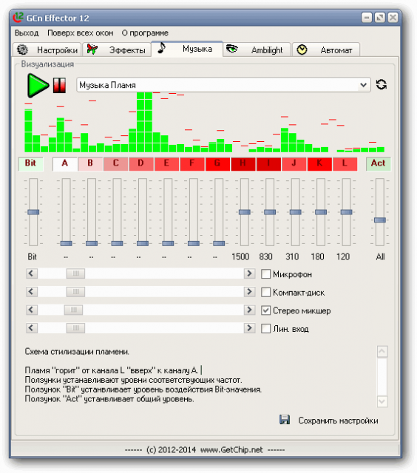Viewport: 417px width, 473px height.
Task: Click the refresh arrows icon beside dropdown
Action: coord(382,84)
